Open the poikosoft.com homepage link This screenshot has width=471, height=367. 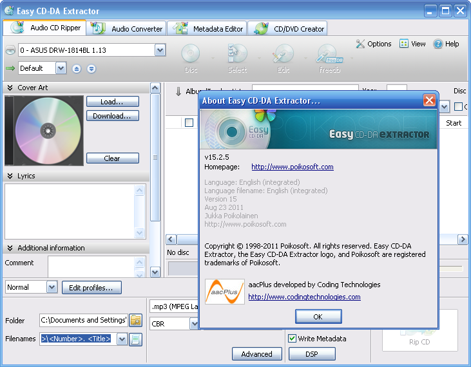[x=293, y=167]
